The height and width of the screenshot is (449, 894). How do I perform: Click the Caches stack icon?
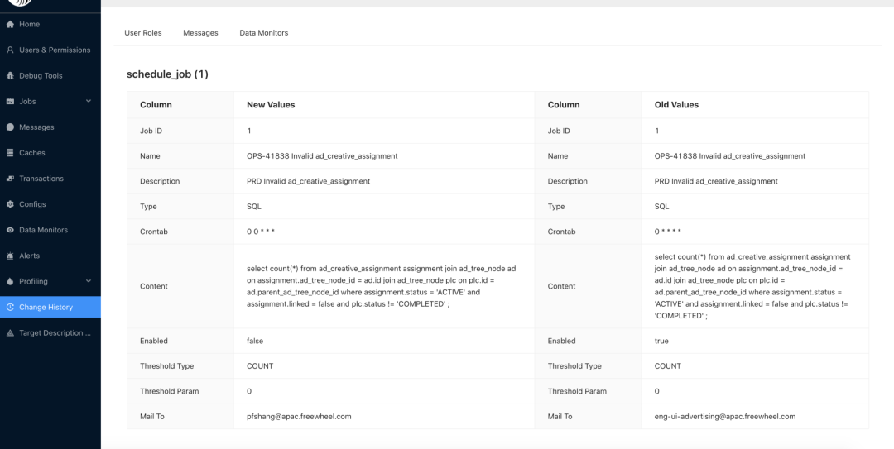point(10,153)
